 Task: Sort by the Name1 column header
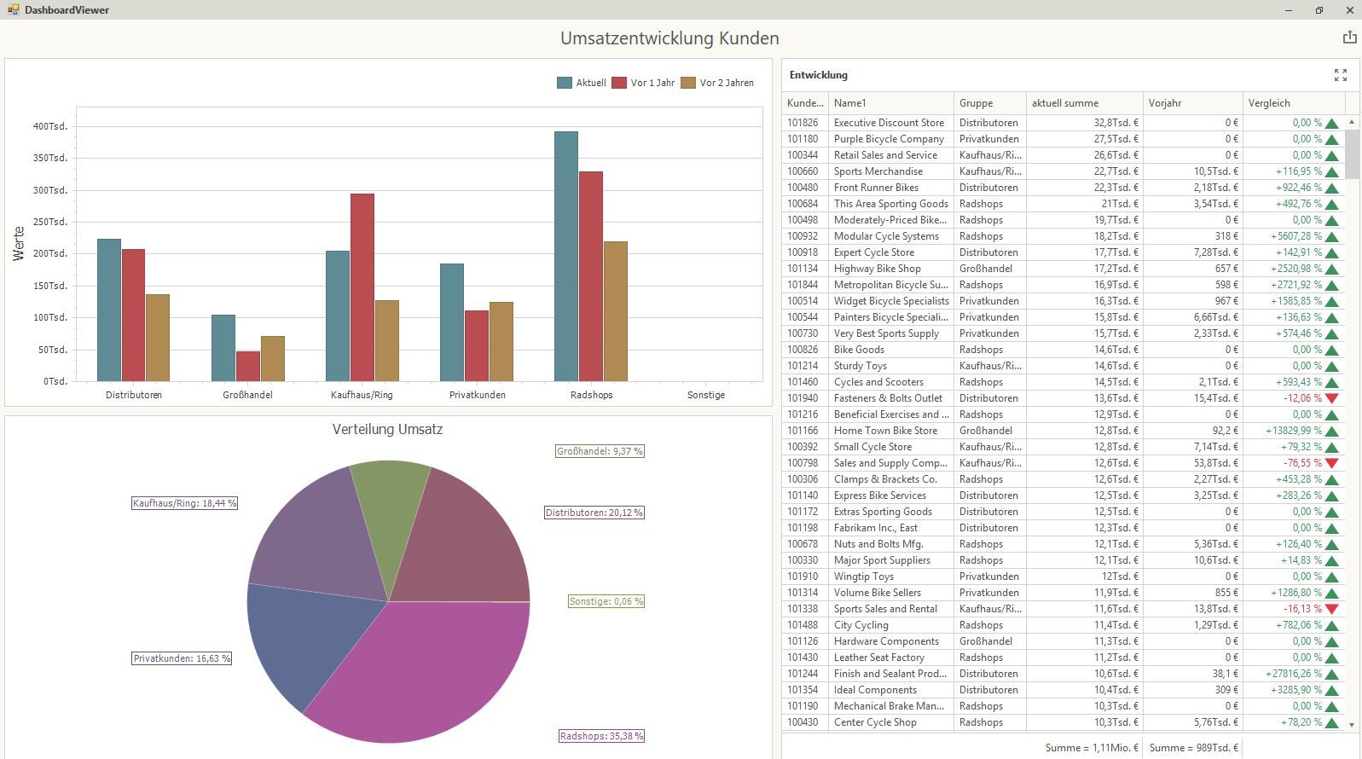890,103
